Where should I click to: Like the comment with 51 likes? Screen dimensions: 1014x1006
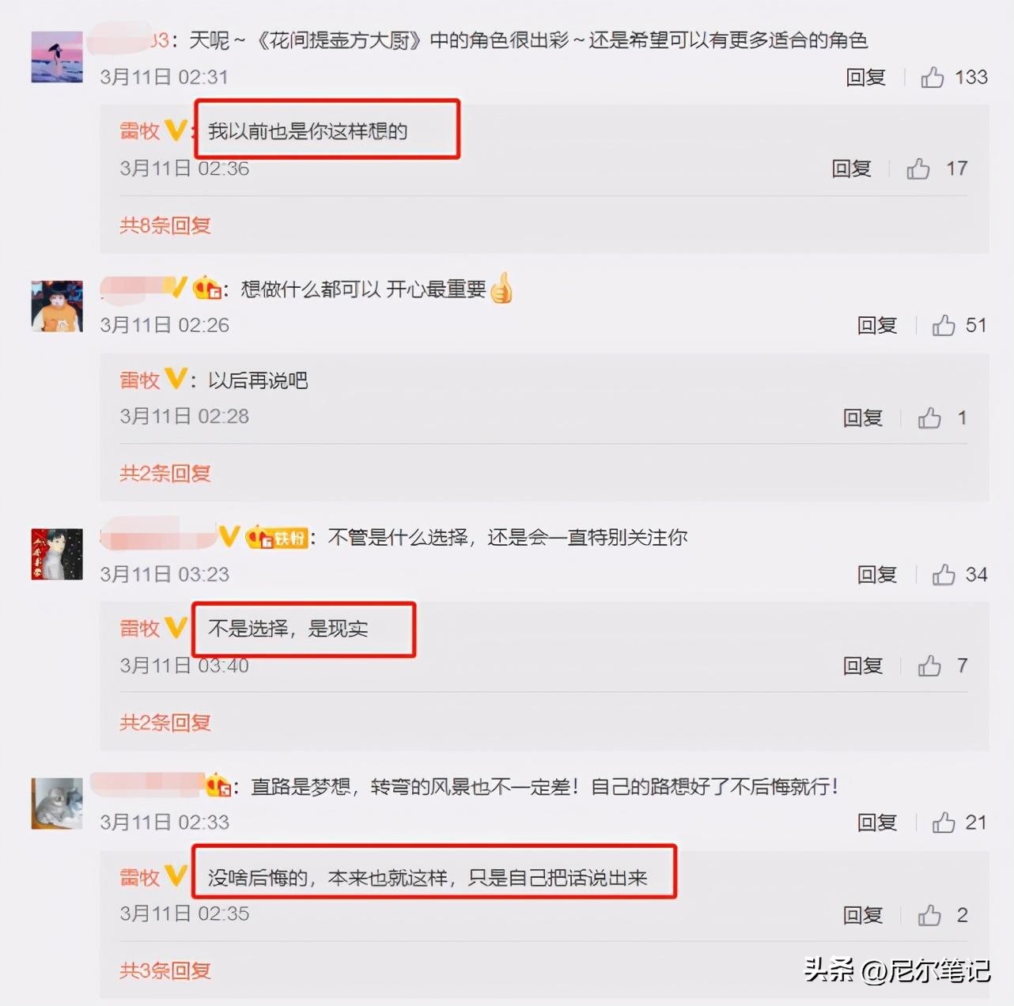944,325
